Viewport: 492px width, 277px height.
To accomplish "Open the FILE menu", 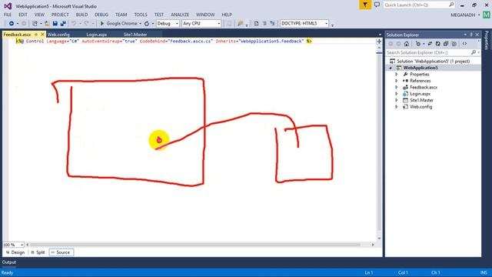I will [8, 15].
